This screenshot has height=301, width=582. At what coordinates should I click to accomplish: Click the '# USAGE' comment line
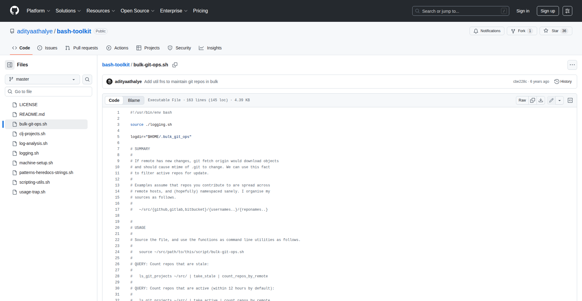[x=138, y=228]
